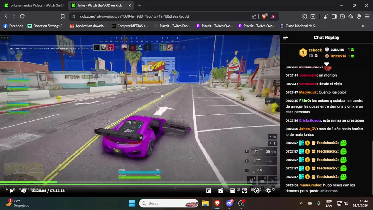Image resolution: width=373 pixels, height=210 pixels.
Task: Open the volume control in tray
Action: pos(346,203)
